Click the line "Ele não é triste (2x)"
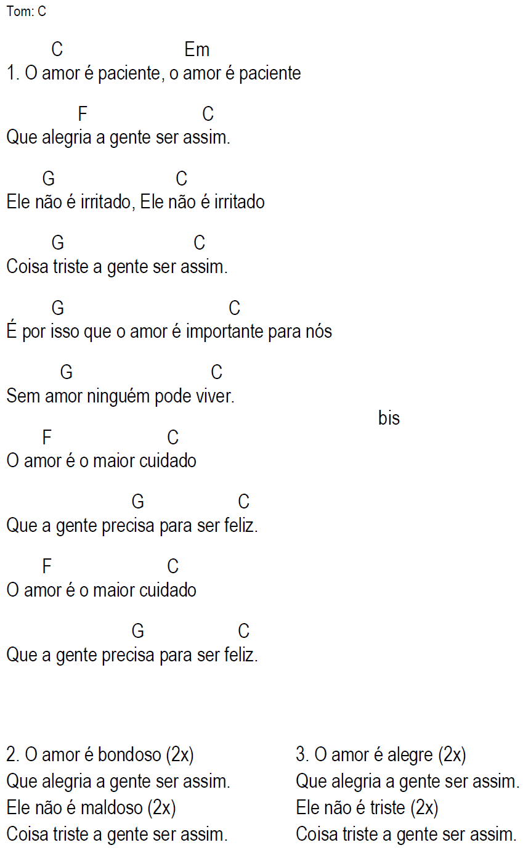 (367, 807)
